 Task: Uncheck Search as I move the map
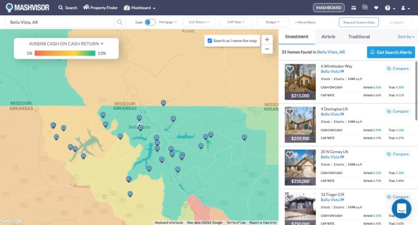tap(210, 41)
